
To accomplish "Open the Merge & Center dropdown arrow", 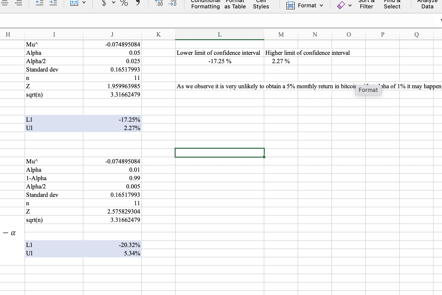I will pos(84,2).
